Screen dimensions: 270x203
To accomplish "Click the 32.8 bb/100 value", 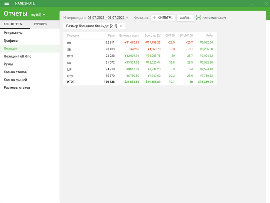I will pyautogui.click(x=172, y=63).
